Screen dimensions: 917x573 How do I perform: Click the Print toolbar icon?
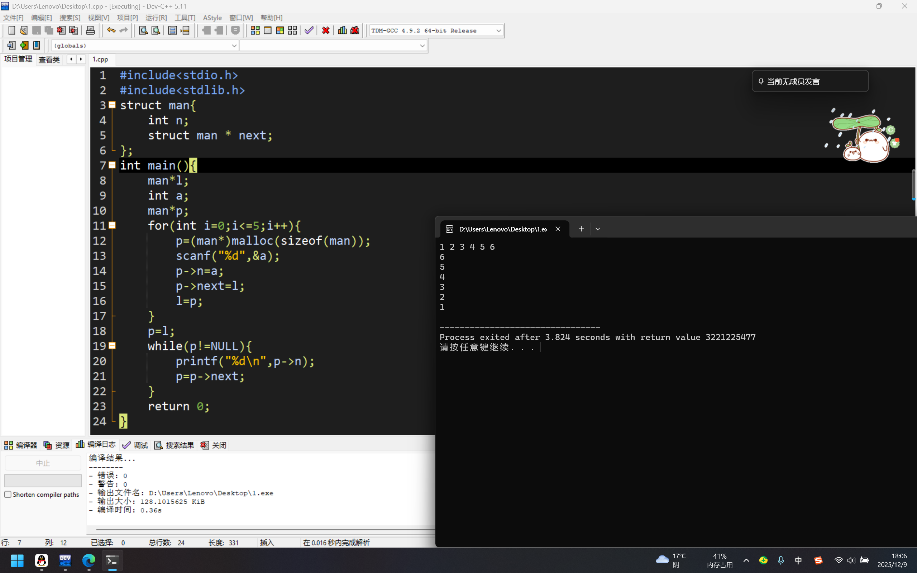point(90,30)
